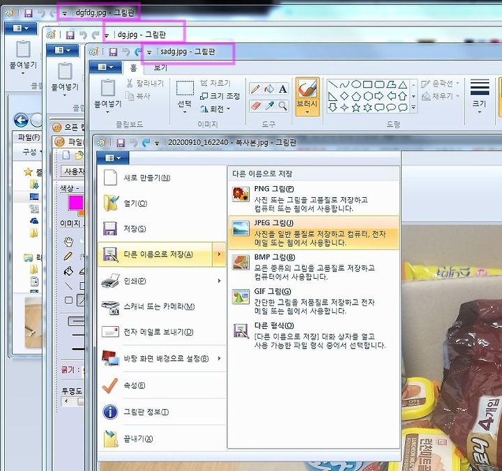Image resolution: width=502 pixels, height=471 pixels.
Task: Click 저장(S) in file menu
Action: [x=162, y=229]
